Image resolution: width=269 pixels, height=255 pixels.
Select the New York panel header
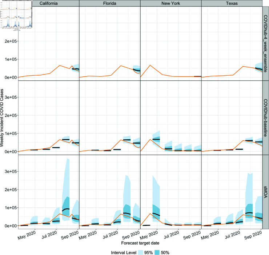click(x=171, y=3)
